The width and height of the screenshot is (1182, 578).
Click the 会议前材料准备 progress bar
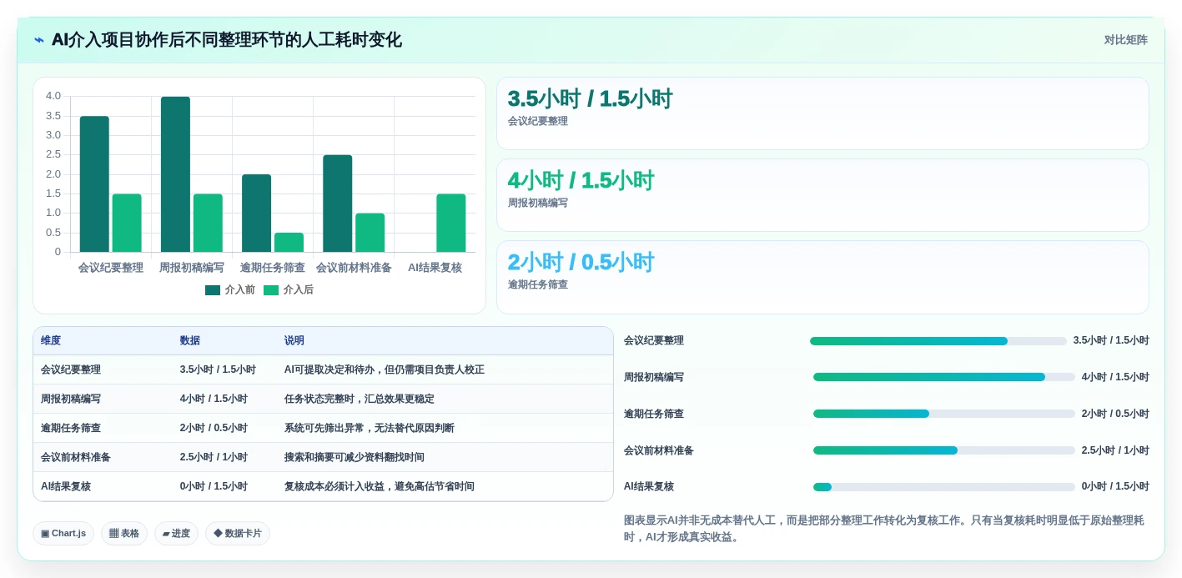tap(944, 450)
